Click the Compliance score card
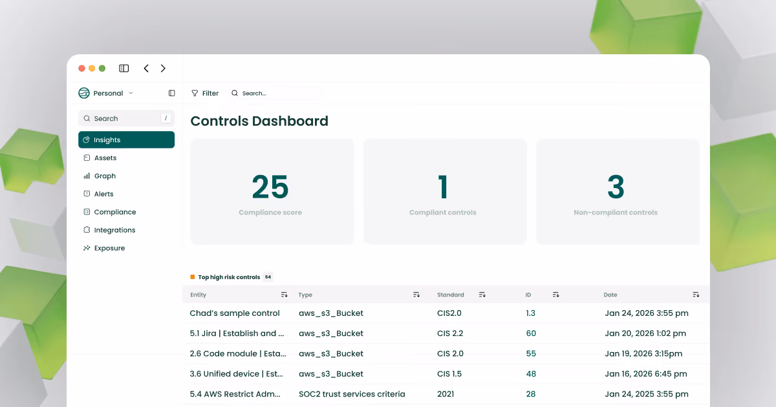This screenshot has height=407, width=776. (x=272, y=192)
